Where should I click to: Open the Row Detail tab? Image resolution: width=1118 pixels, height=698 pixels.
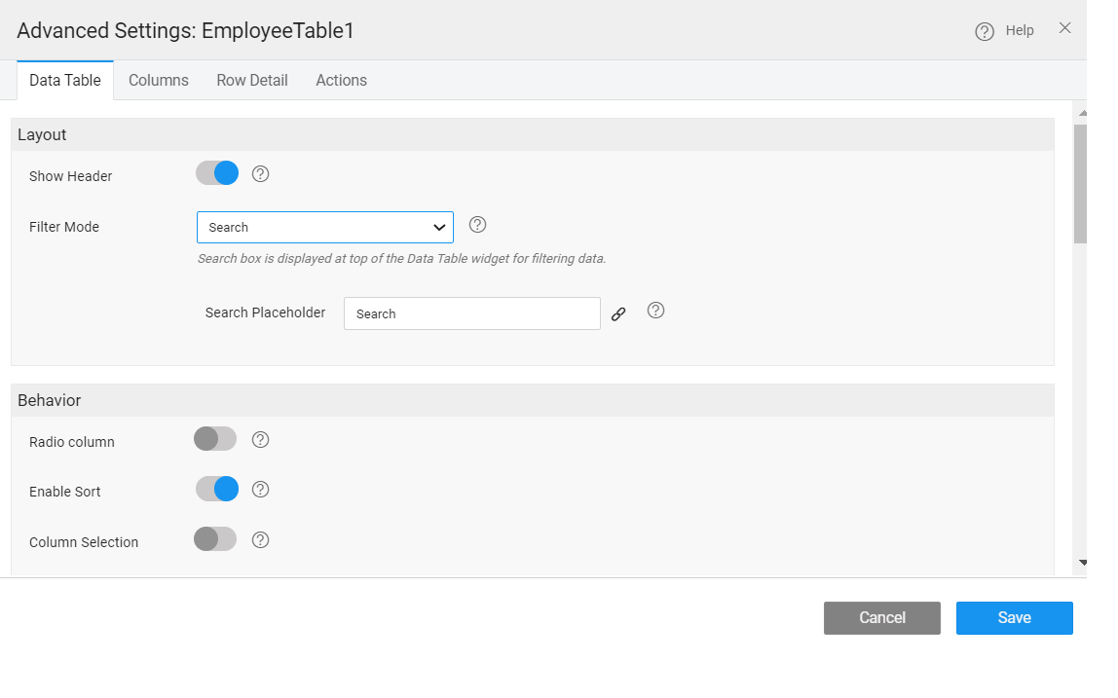(x=252, y=81)
